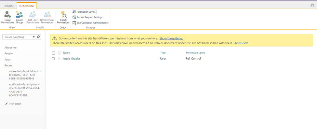Select EDIT LINKS in the sidebar
Screen dimensions: 317x129
(x=13, y=104)
